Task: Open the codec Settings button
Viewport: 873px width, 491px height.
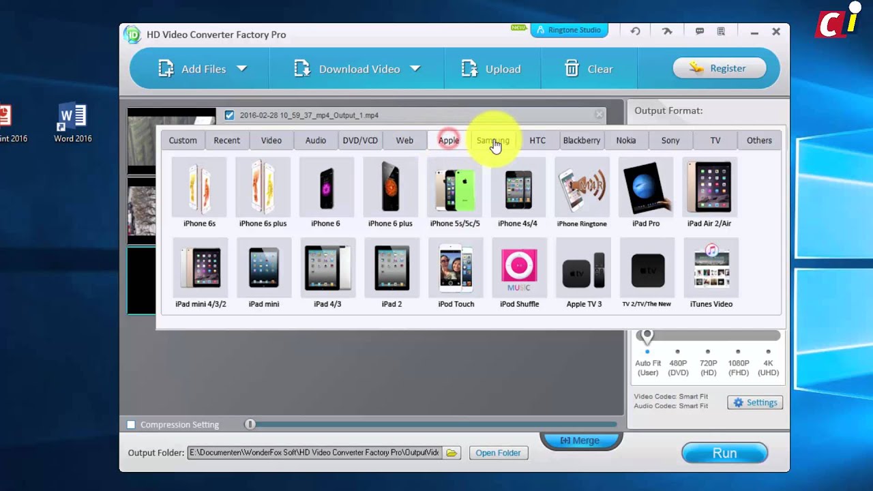Action: click(755, 403)
